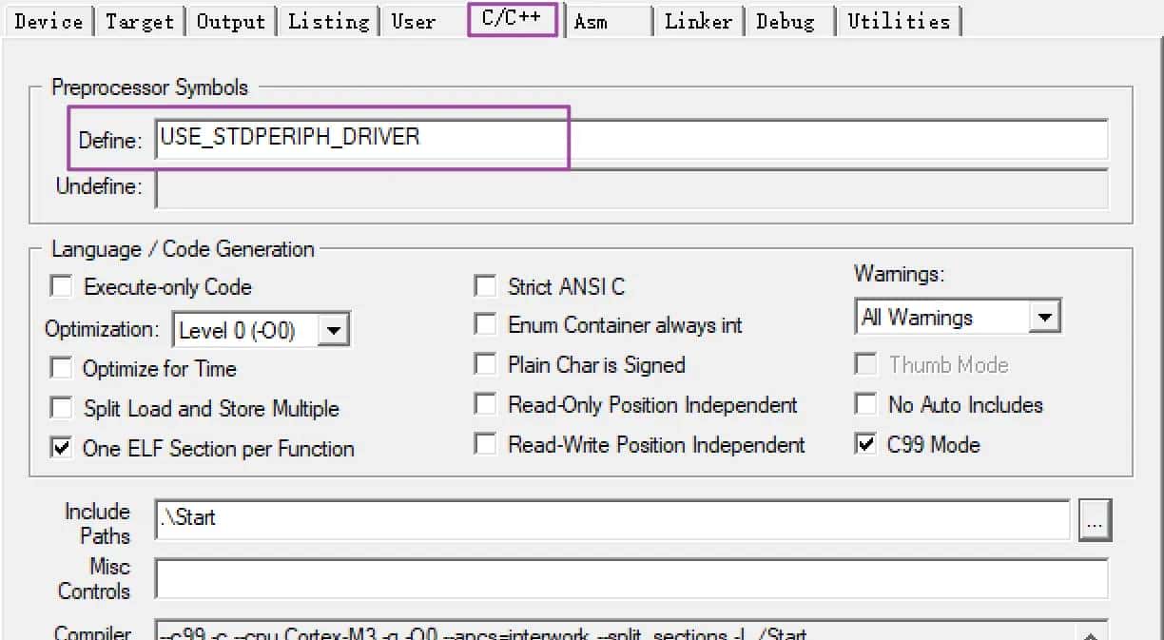Disable the C99 Mode checkbox
1164x640 pixels.
tap(865, 444)
